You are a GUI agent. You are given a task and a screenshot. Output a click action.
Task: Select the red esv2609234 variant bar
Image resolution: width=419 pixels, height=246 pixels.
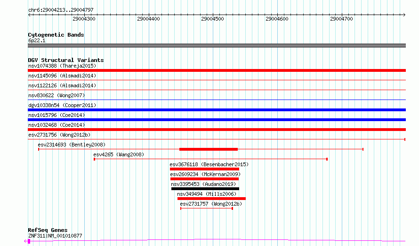(x=204, y=179)
